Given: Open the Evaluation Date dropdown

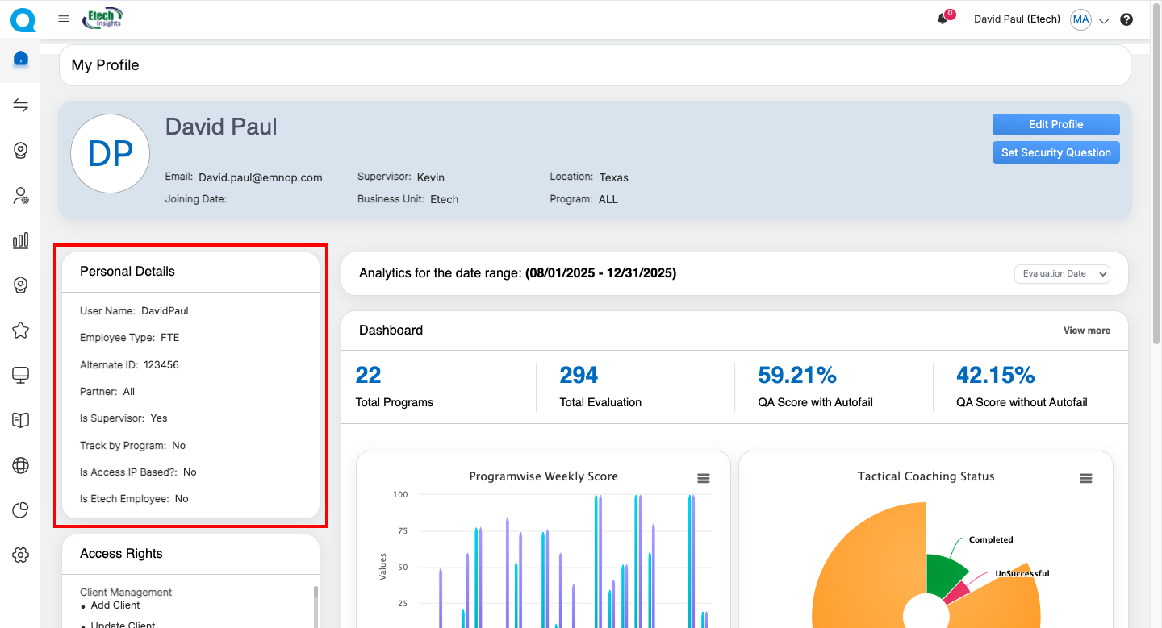Looking at the screenshot, I should pyautogui.click(x=1062, y=274).
